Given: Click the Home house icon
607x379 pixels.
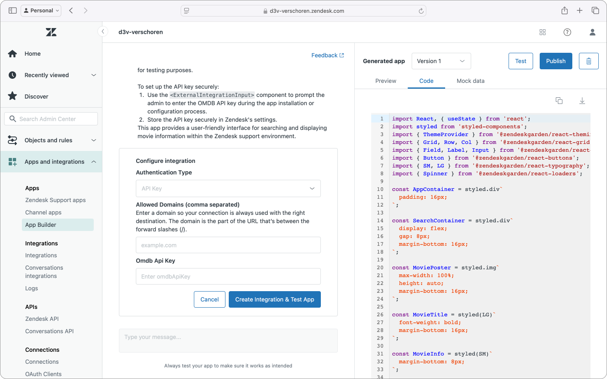Looking at the screenshot, I should (13, 54).
